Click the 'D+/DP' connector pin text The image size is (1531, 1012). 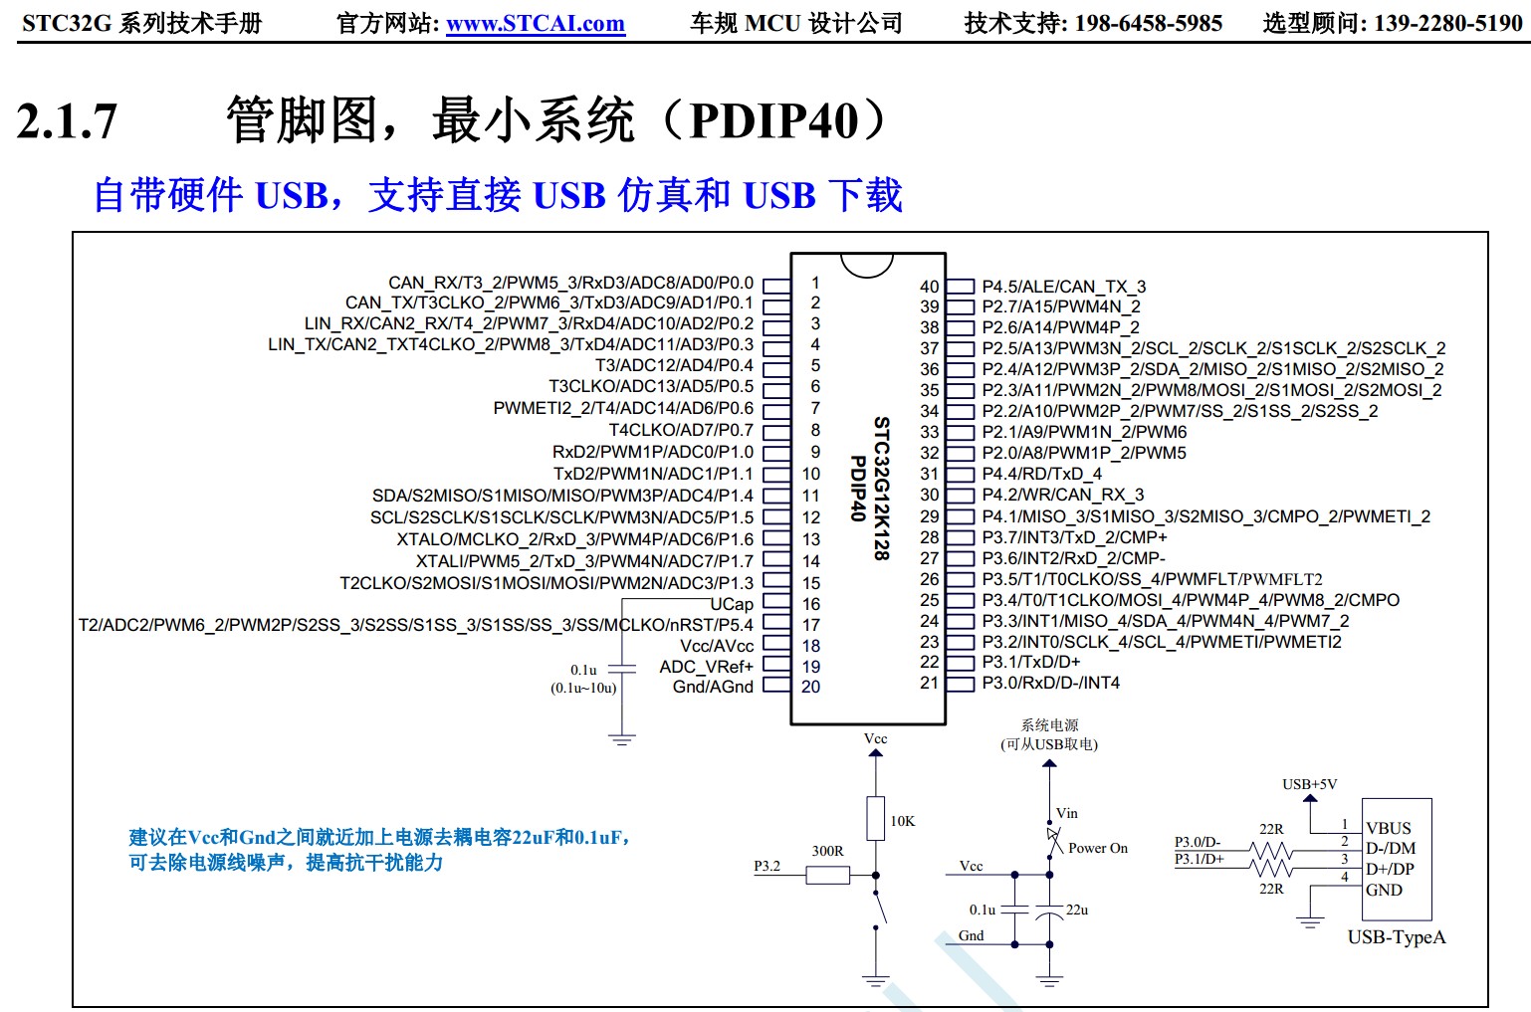[x=1390, y=869]
